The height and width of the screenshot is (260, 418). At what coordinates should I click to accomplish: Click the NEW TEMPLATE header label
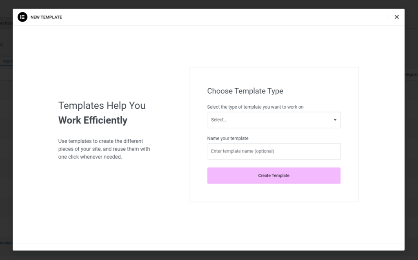click(46, 17)
